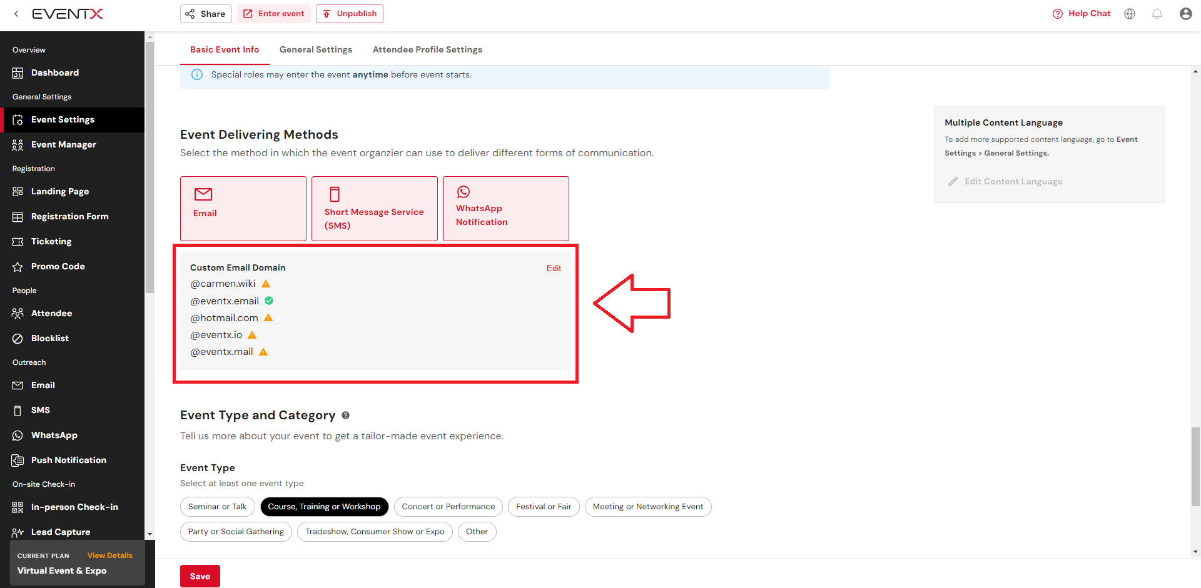
Task: Click warning icon next to @eventx.mail
Action: 263,352
